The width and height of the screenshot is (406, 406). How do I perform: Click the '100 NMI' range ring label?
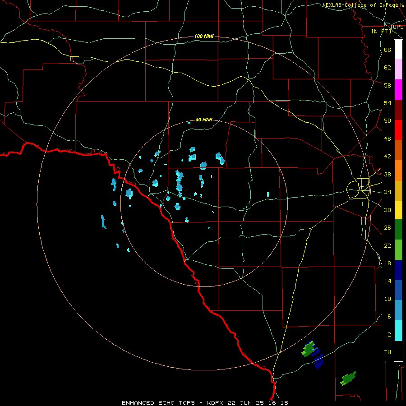(204, 36)
